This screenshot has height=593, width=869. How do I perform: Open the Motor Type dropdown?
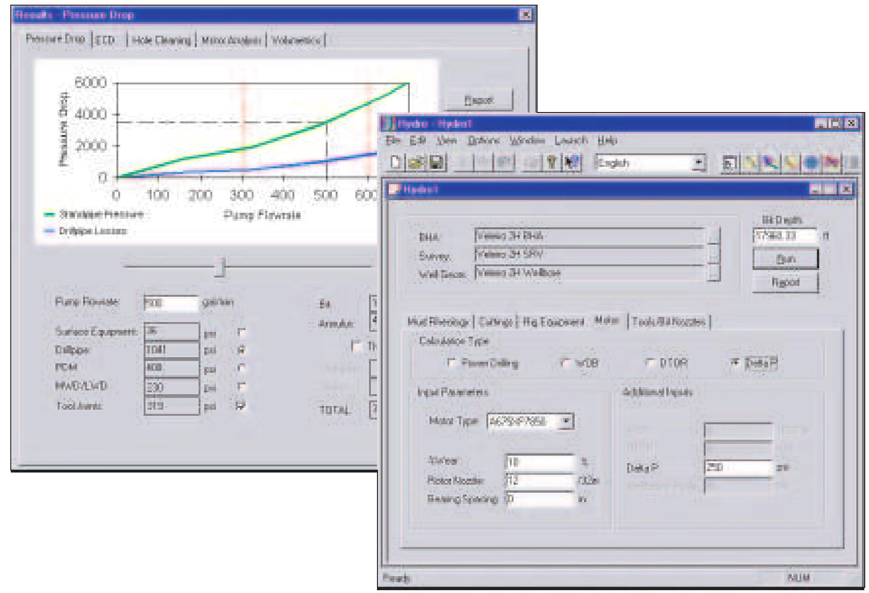pyautogui.click(x=566, y=421)
